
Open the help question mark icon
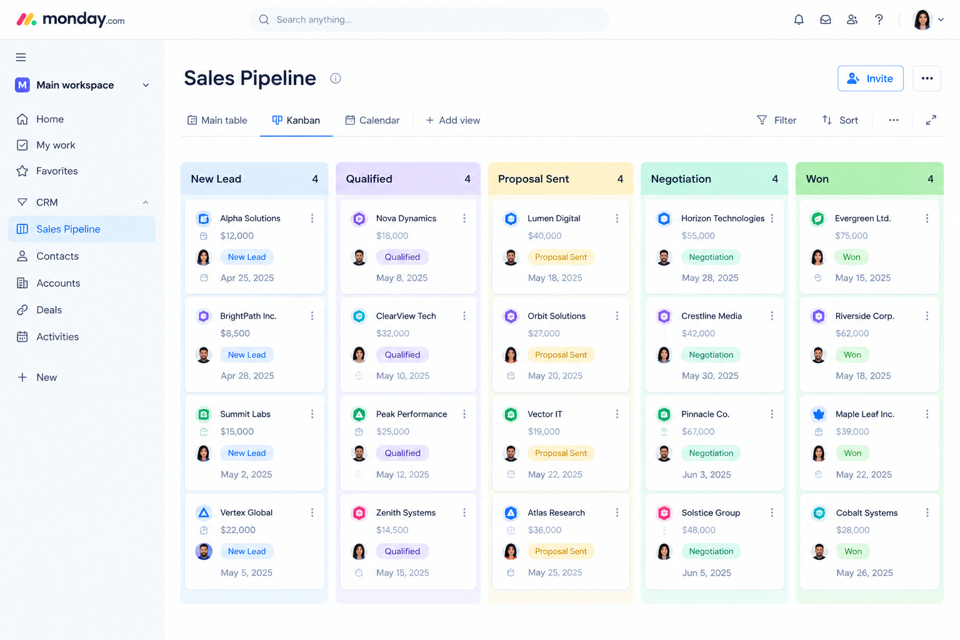pyautogui.click(x=879, y=19)
